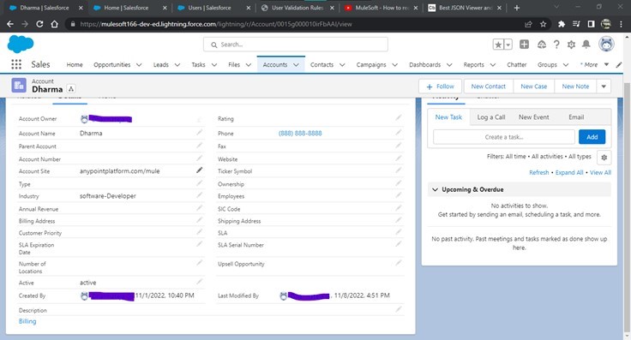Click the New Note button
The height and width of the screenshot is (340, 631).
click(x=575, y=86)
